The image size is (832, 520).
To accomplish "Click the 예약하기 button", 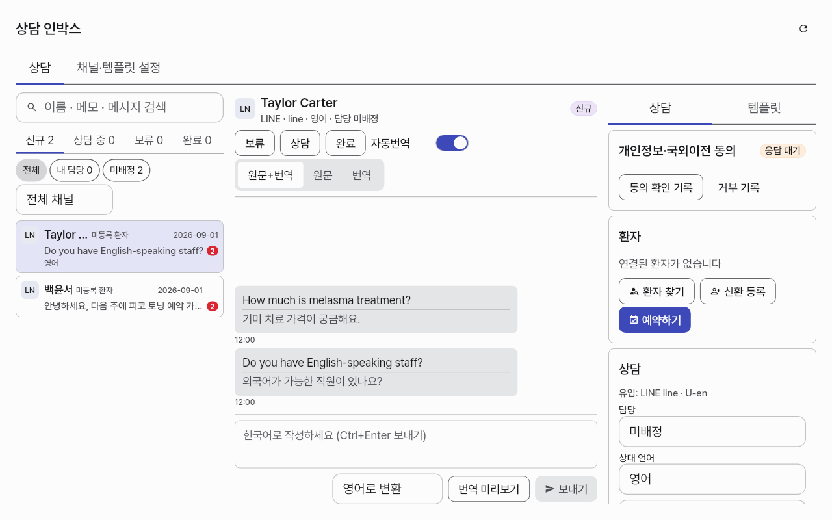I will [x=655, y=320].
